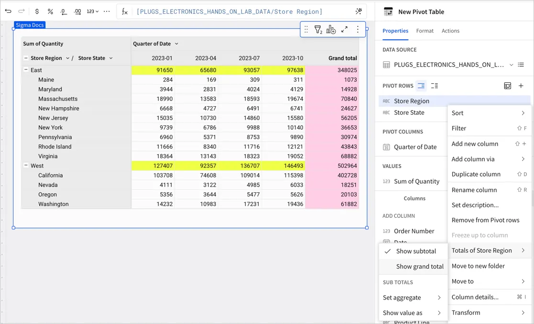This screenshot has height=324, width=534.
Task: Choose Duplicate column
Action: pos(489,174)
